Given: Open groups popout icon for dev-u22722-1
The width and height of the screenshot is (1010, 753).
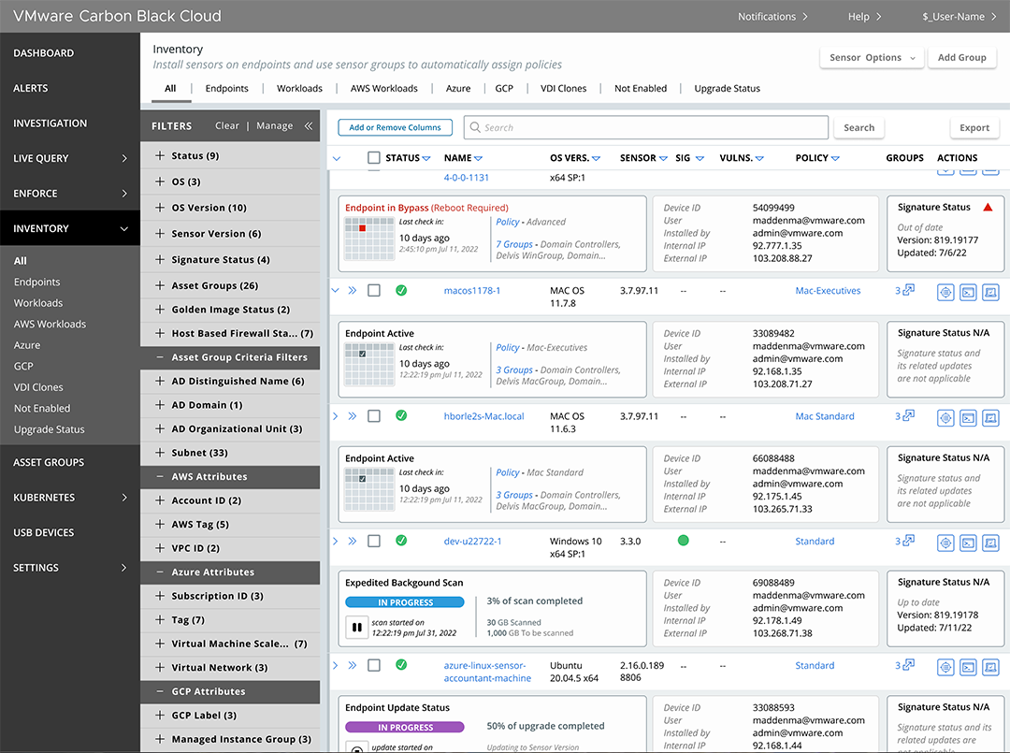Looking at the screenshot, I should tap(908, 541).
